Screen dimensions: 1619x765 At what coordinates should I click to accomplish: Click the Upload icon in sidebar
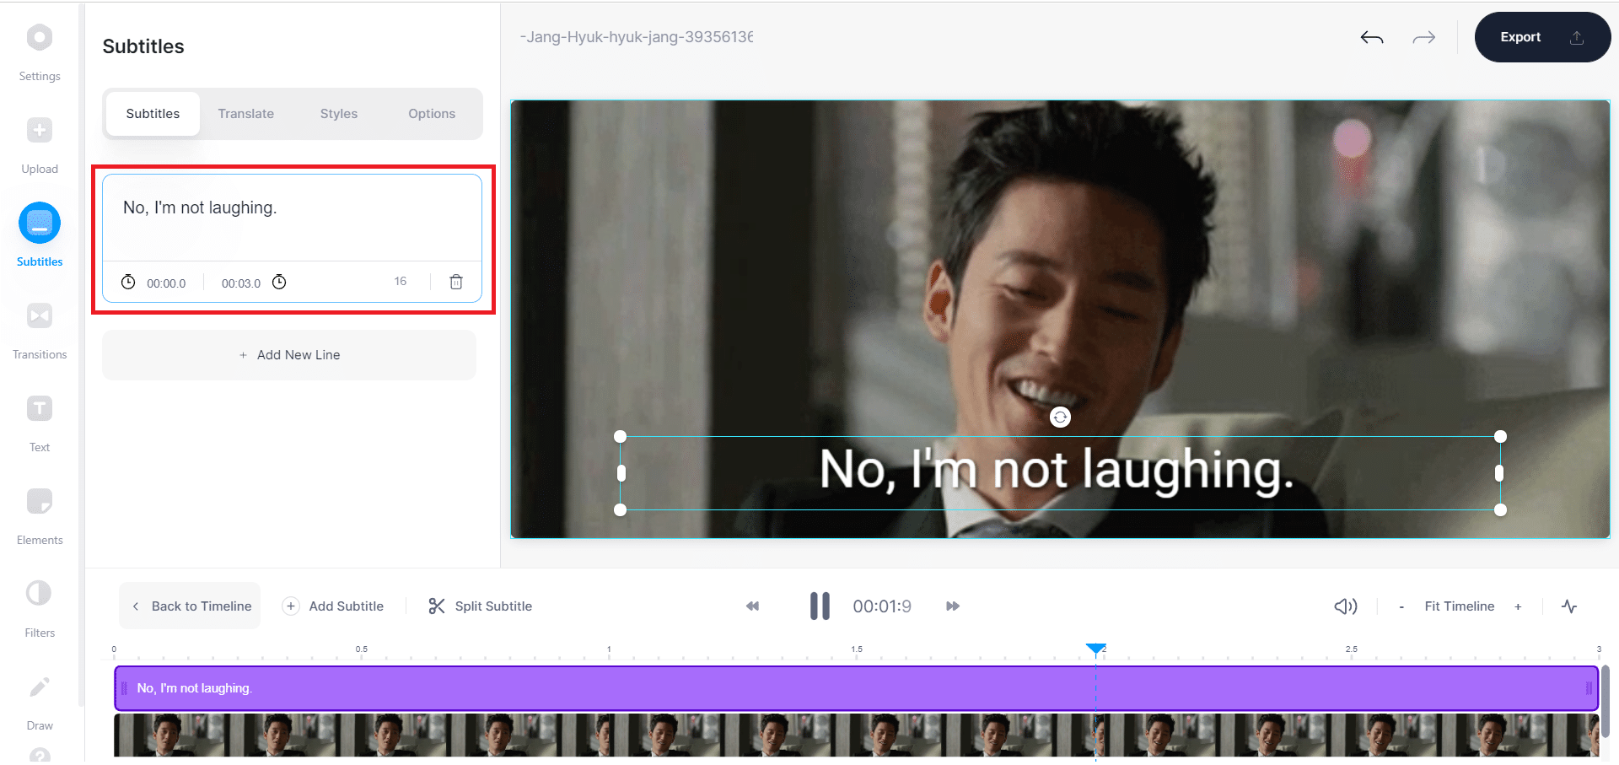40,131
